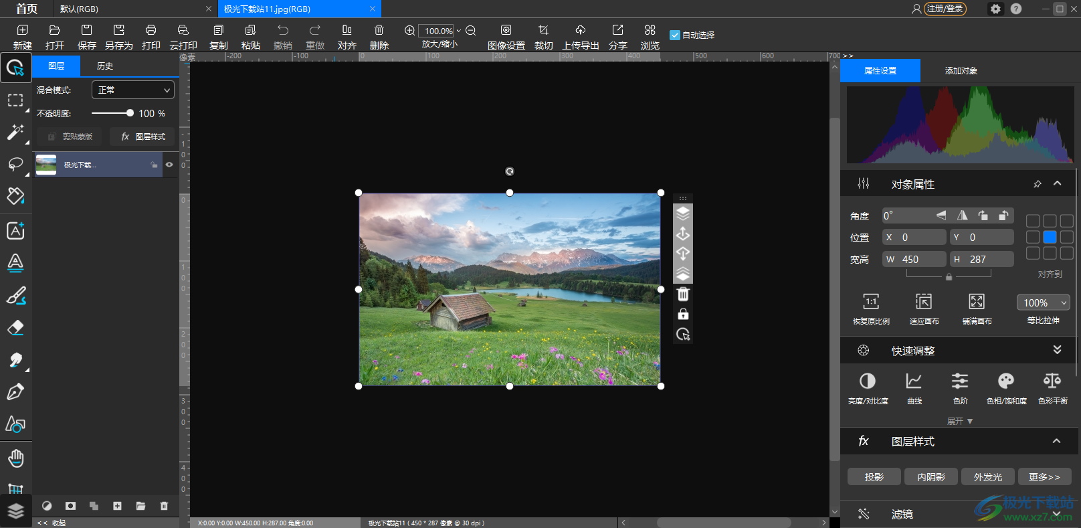Viewport: 1081px width, 528px height.
Task: Click the 外发光 outer glow button
Action: [x=988, y=476]
